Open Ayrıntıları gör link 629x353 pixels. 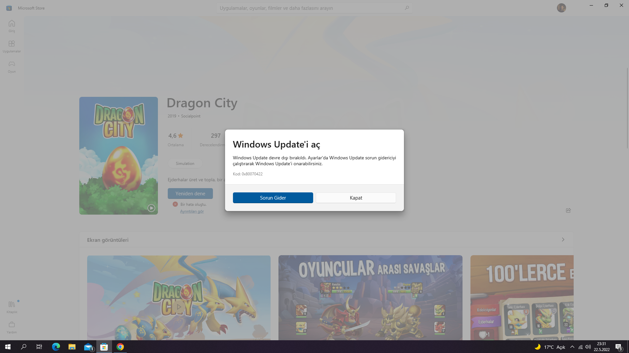(192, 211)
